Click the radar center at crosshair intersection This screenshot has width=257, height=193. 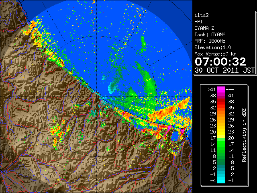click(x=97, y=96)
